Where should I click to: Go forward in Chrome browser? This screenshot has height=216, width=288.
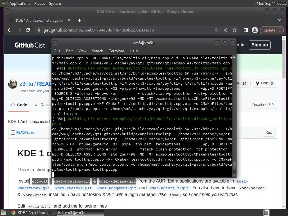pos(19,30)
